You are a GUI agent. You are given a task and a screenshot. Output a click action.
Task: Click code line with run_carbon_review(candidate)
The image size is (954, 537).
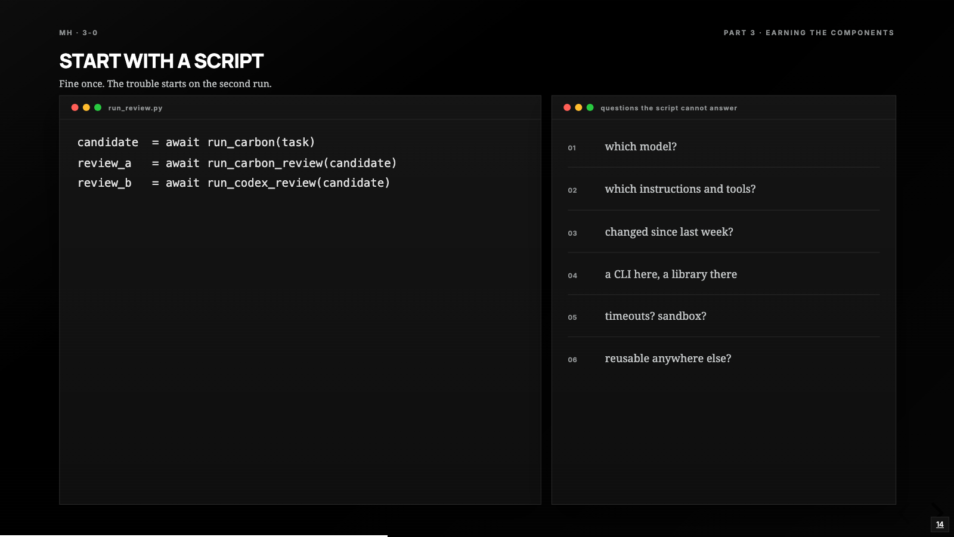(x=237, y=163)
